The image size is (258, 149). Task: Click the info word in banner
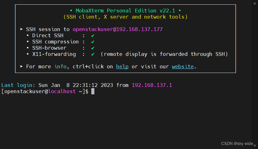(61, 67)
